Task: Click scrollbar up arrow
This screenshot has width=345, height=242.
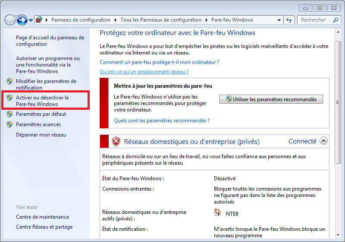Action: click(338, 32)
